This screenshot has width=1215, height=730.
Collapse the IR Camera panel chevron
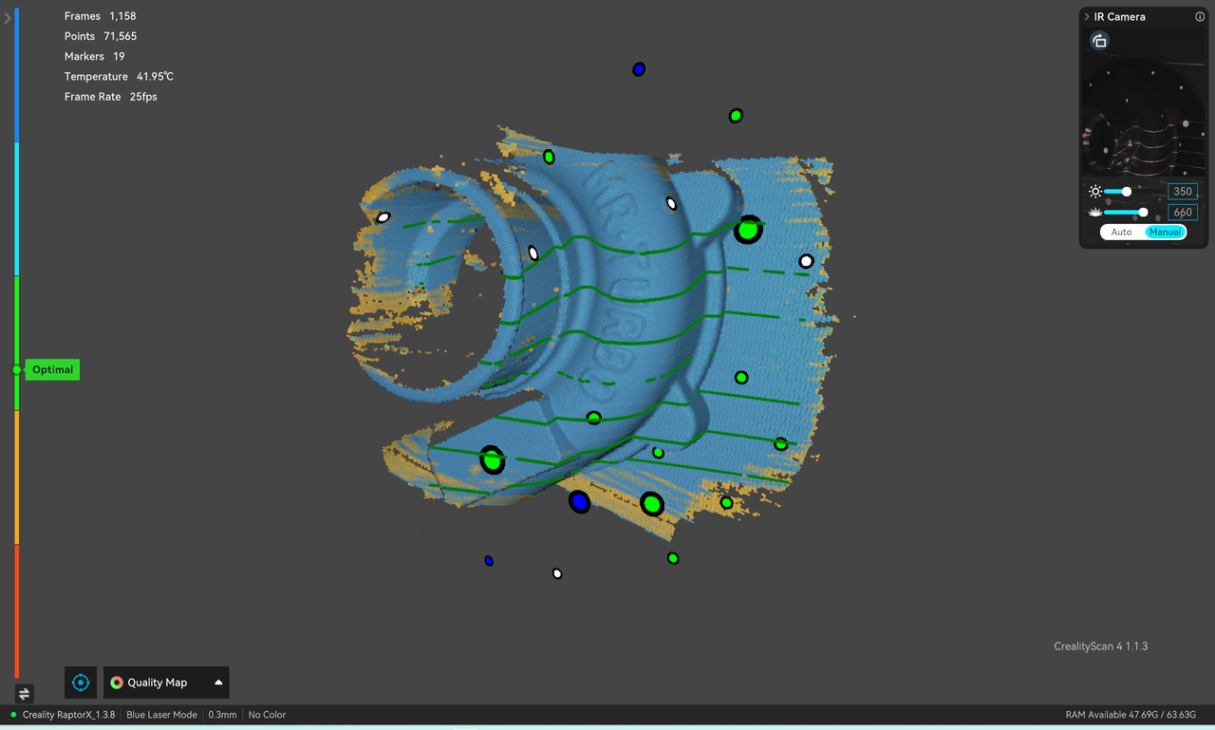1087,17
